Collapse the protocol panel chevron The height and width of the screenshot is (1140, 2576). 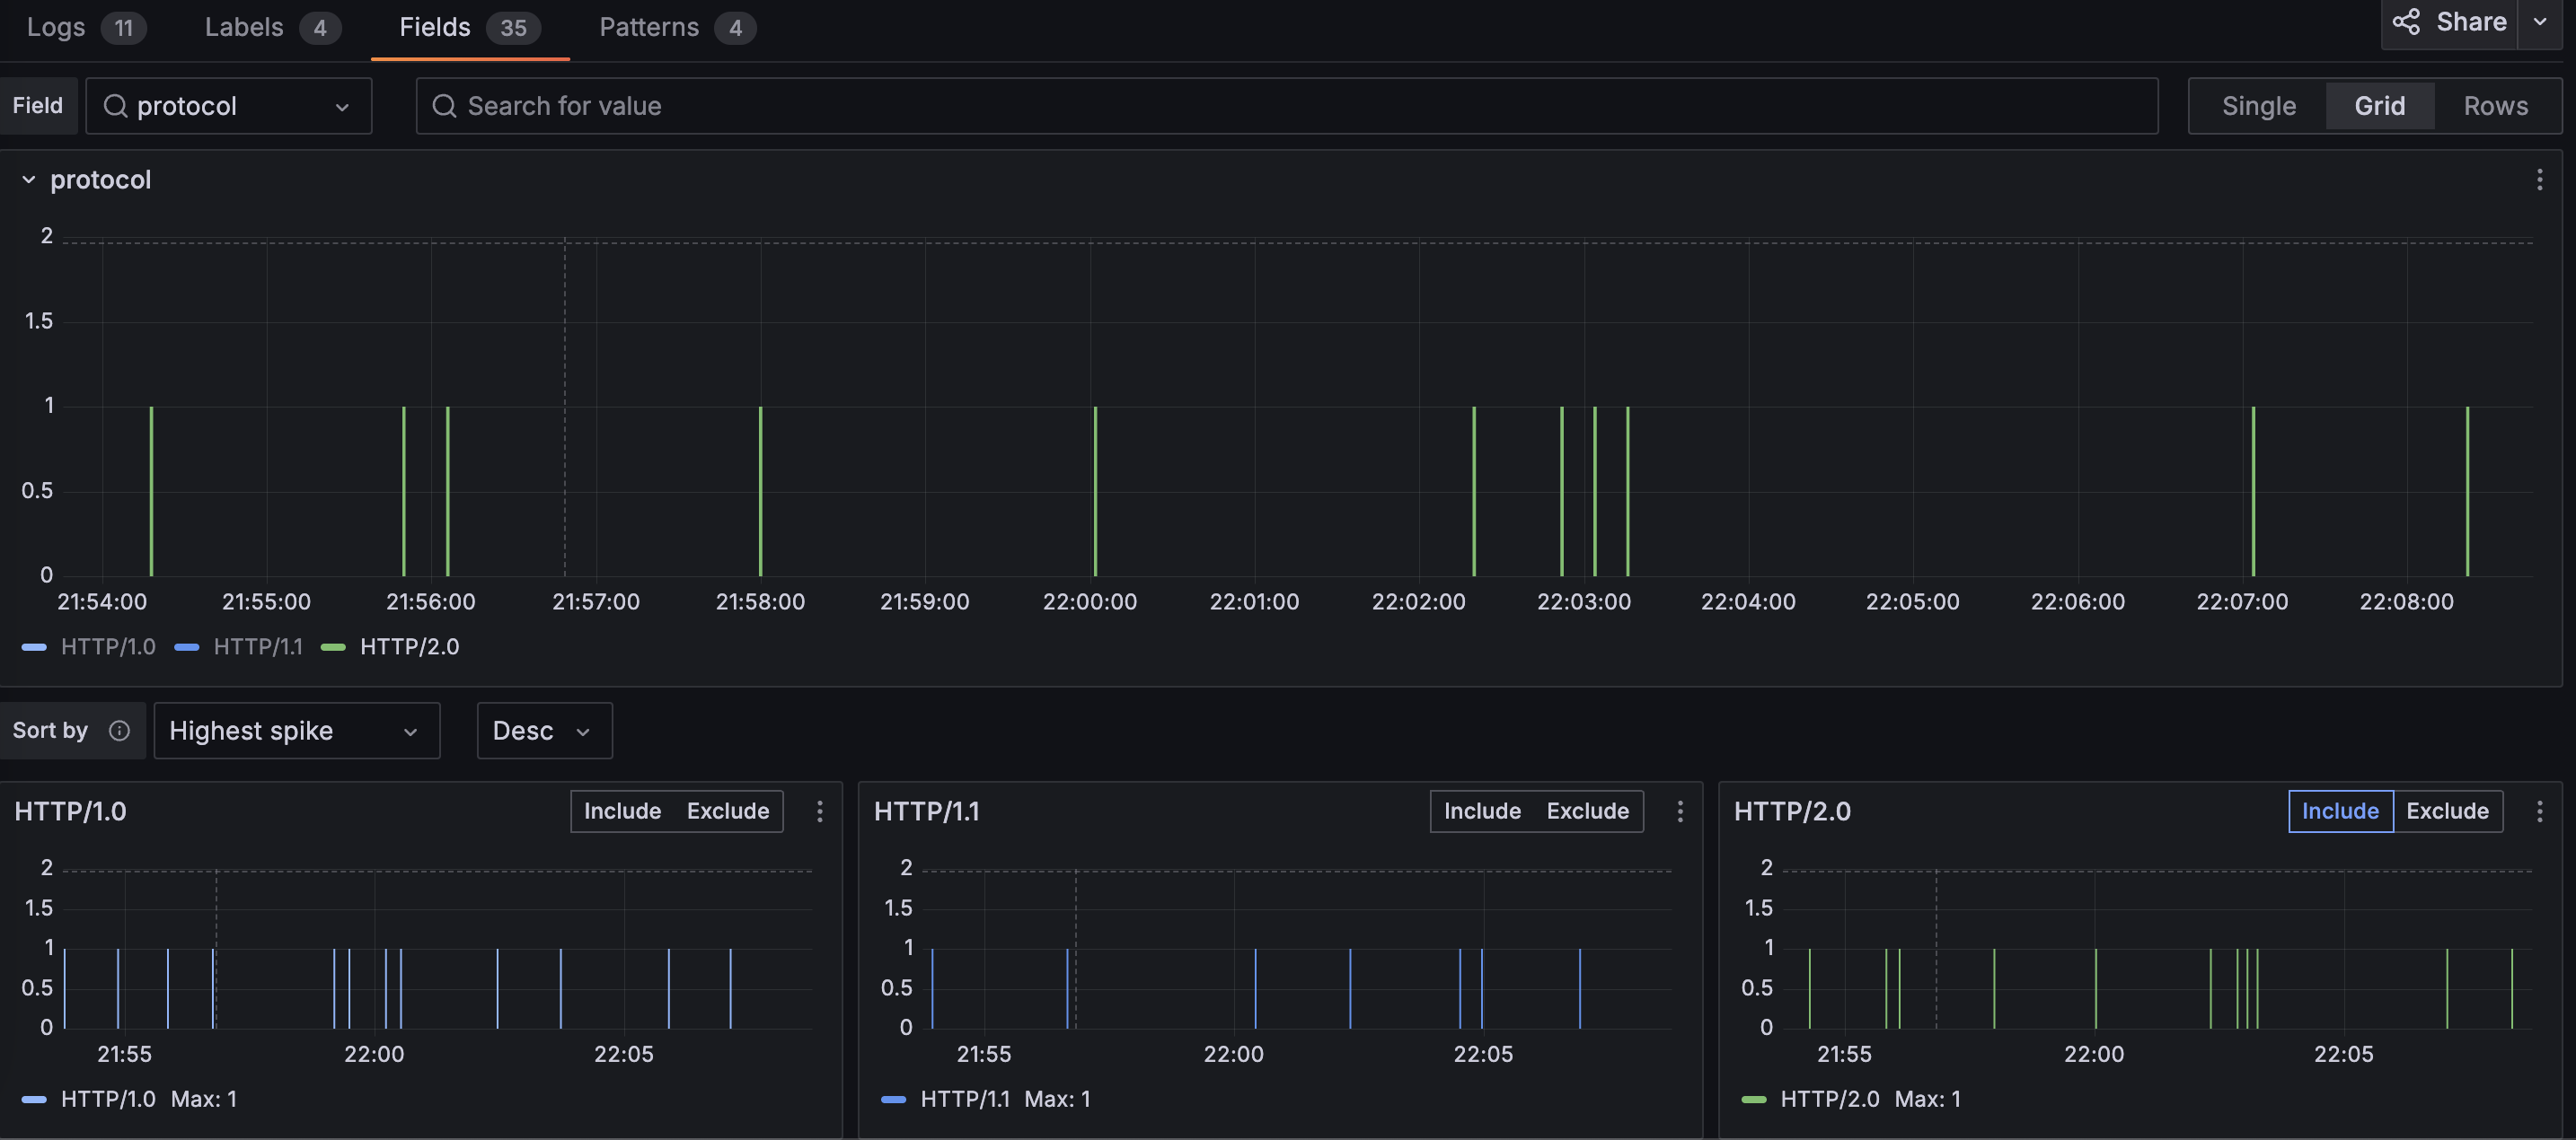tap(29, 180)
